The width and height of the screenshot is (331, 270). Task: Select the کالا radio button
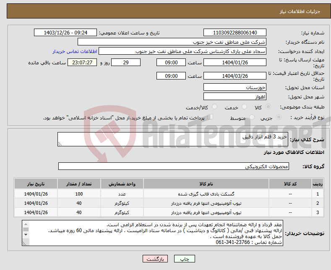pos(268,107)
